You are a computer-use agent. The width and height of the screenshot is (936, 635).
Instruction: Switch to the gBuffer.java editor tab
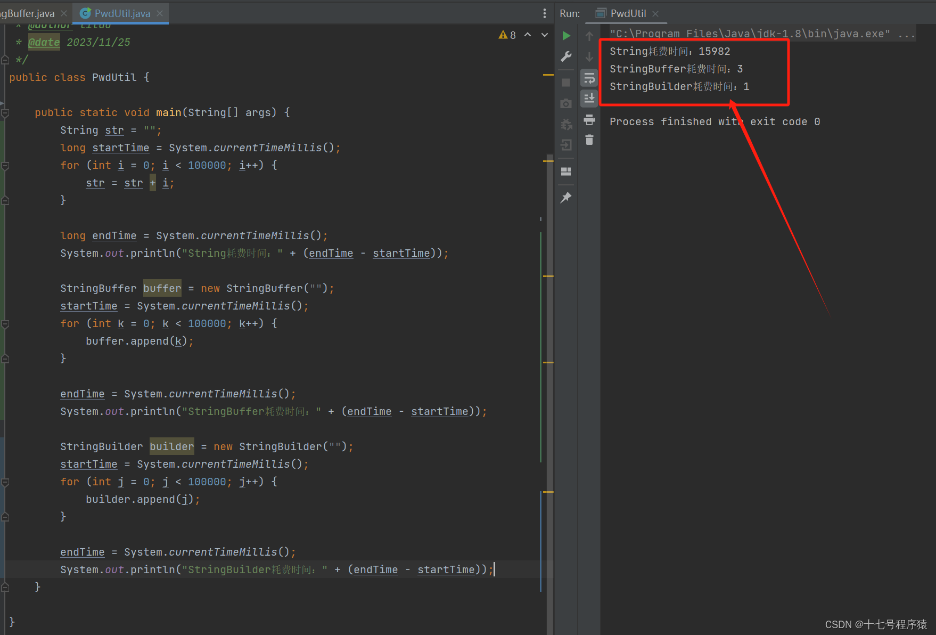point(28,13)
